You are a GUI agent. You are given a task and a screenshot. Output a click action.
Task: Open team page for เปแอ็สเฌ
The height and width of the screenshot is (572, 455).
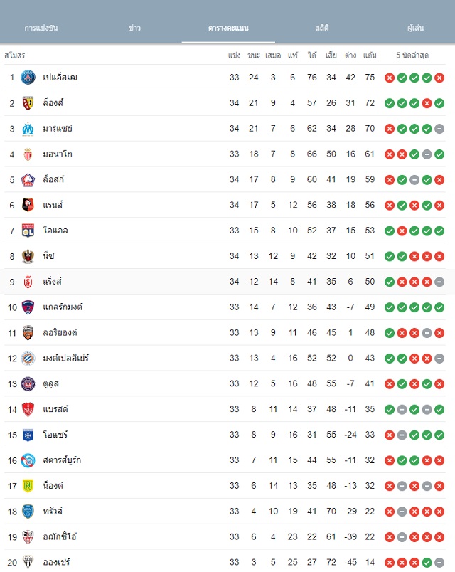point(60,78)
